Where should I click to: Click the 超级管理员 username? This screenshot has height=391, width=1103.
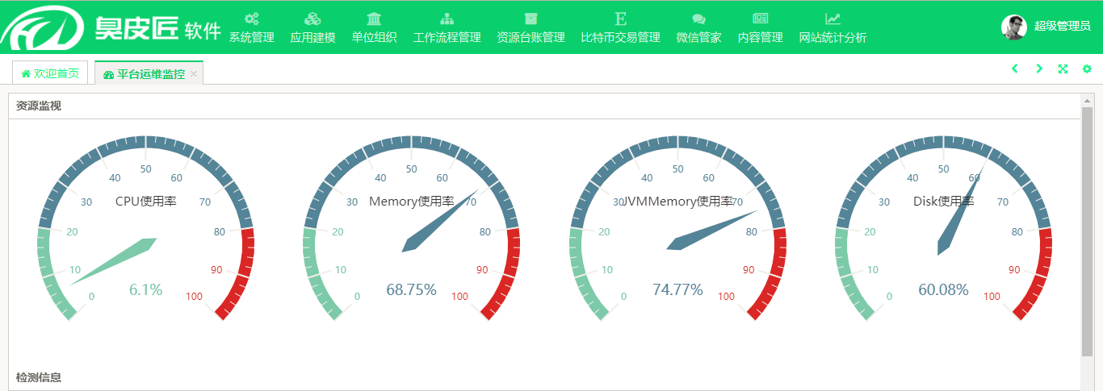click(x=1062, y=27)
